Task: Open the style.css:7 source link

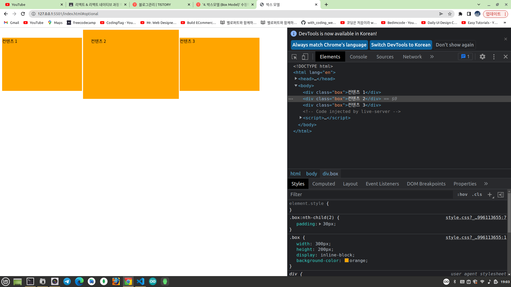Action: (x=476, y=218)
